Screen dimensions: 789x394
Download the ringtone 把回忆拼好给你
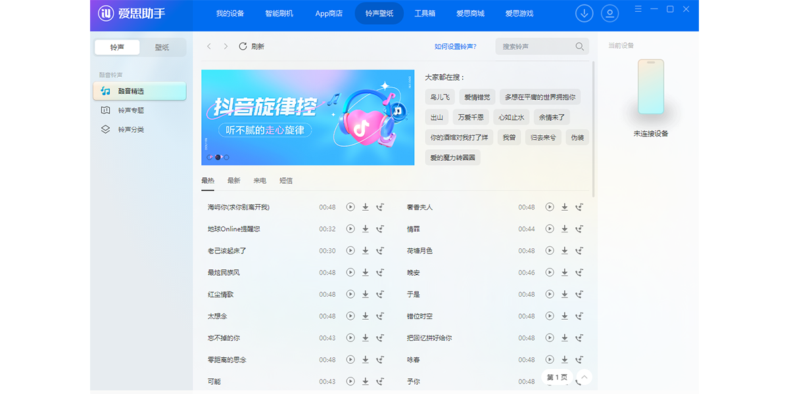[565, 338]
